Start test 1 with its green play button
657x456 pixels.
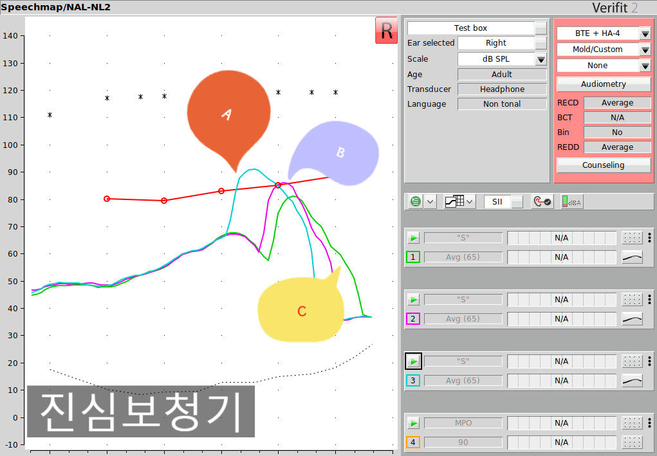413,238
